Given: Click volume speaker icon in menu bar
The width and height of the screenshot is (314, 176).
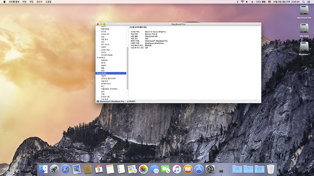Looking at the screenshot, I should [x=247, y=2].
